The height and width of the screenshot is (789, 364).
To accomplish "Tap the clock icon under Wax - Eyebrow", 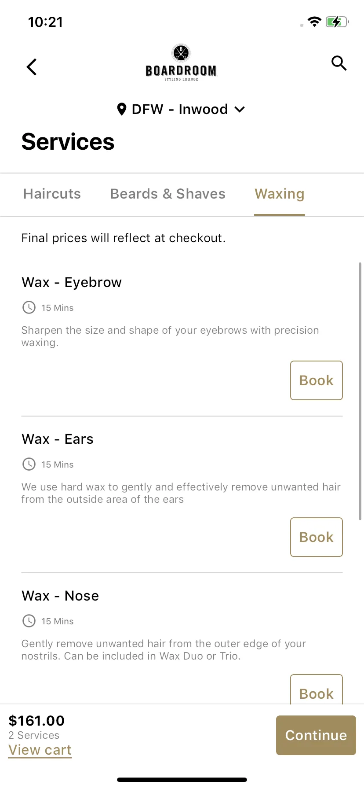I will 29,307.
